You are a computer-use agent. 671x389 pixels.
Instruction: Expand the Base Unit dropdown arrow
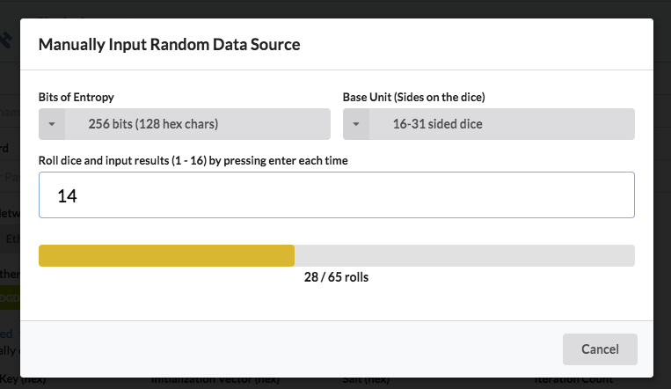tap(355, 124)
